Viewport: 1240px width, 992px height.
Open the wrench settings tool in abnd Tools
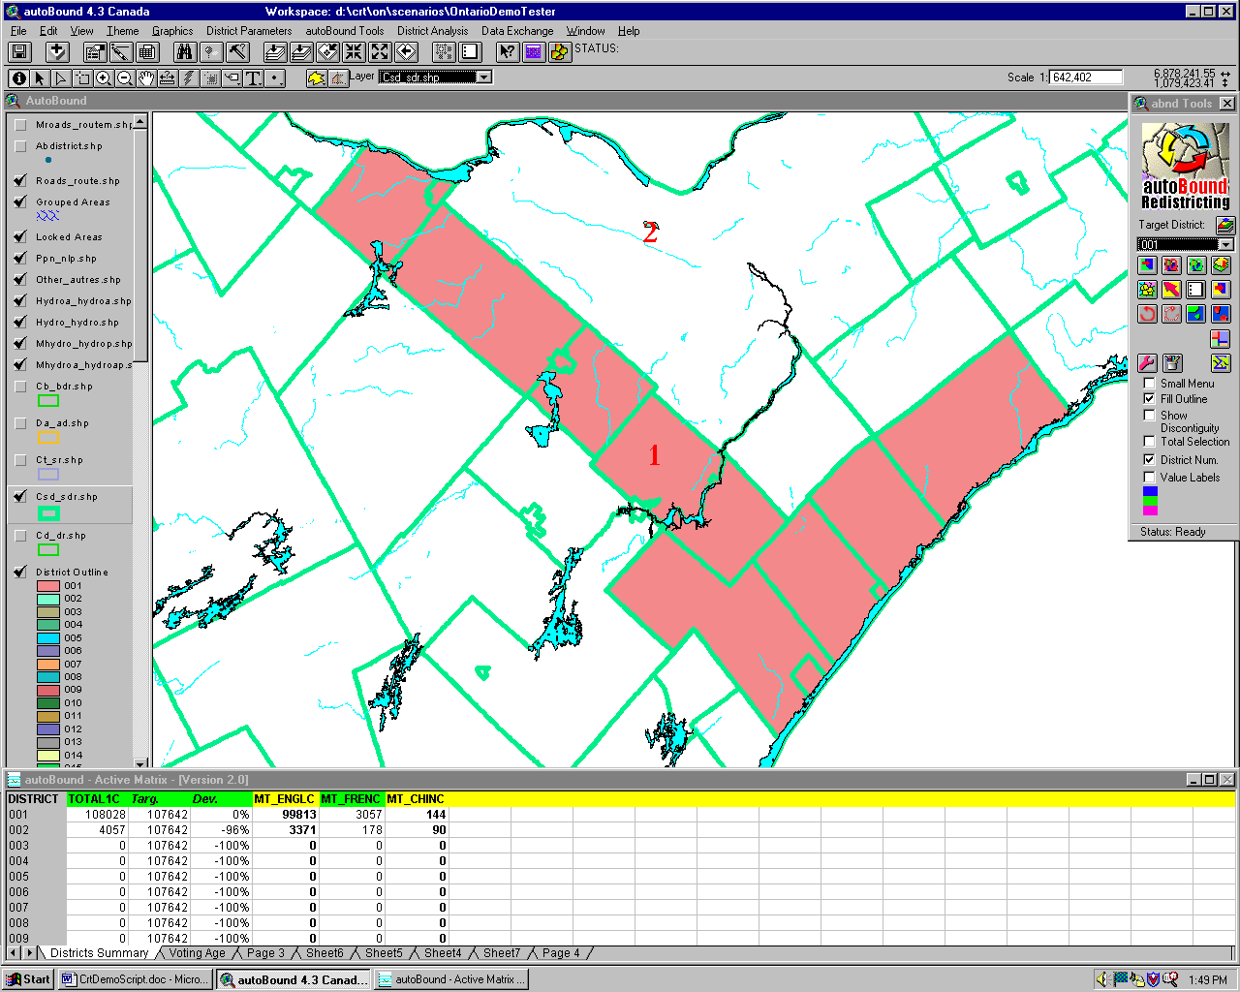pos(1147,363)
